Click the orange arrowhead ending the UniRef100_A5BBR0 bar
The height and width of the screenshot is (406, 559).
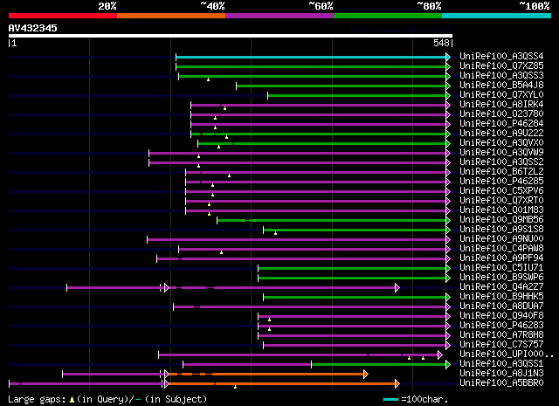[397, 384]
